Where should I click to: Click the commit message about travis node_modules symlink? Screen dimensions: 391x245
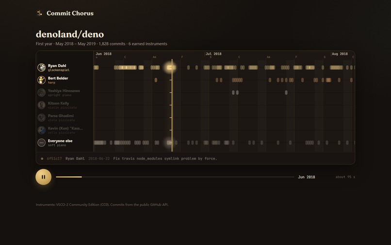(165, 158)
